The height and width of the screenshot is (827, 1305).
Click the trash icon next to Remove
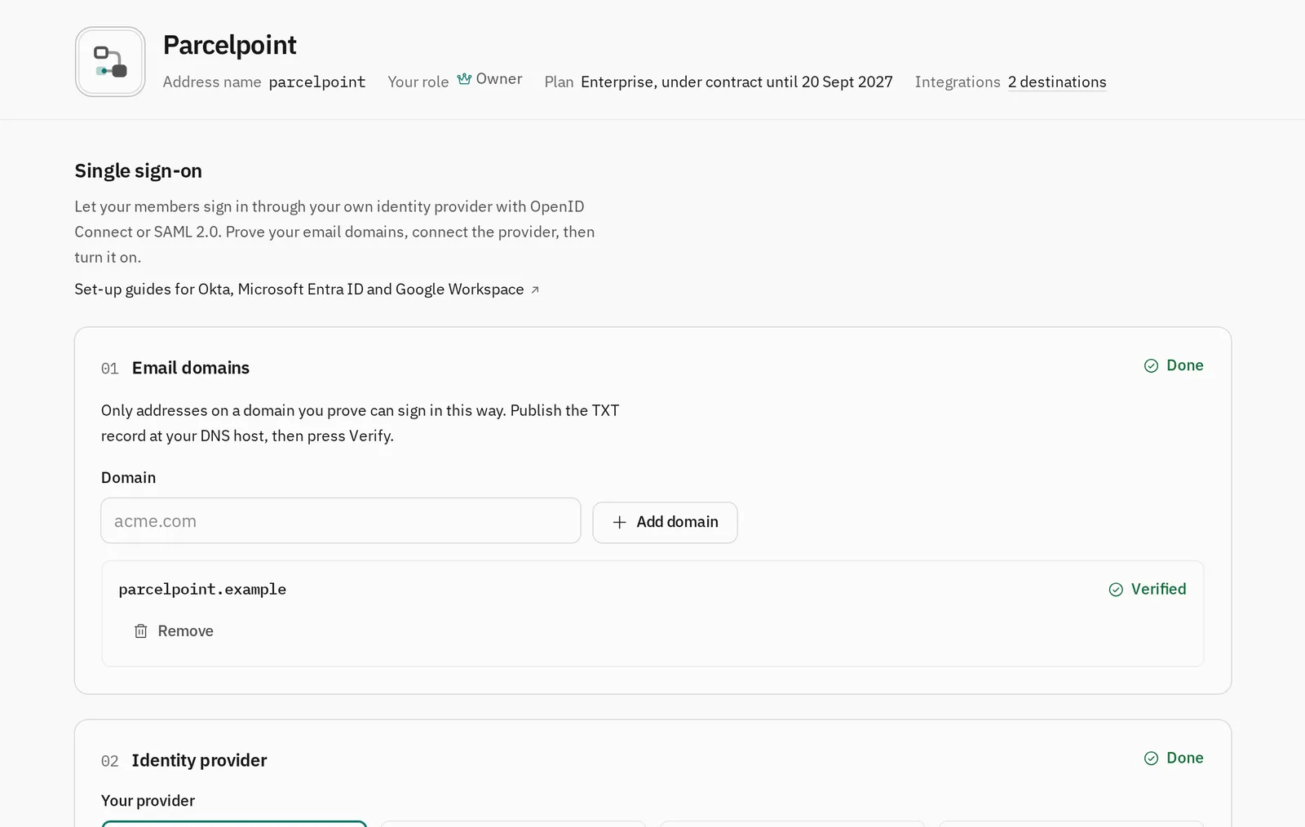tap(141, 631)
